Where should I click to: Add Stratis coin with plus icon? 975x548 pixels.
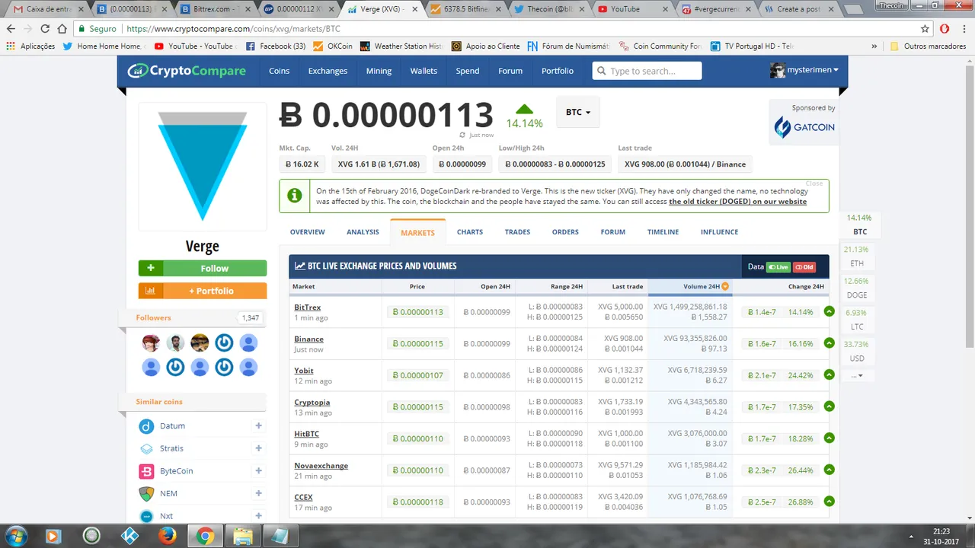point(259,448)
